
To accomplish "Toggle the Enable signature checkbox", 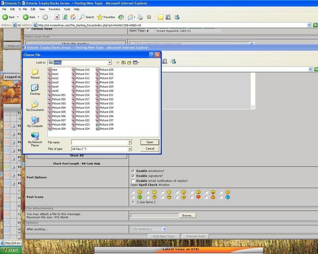I will point(133,176).
